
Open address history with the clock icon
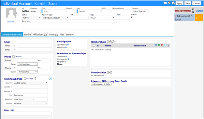(50, 78)
